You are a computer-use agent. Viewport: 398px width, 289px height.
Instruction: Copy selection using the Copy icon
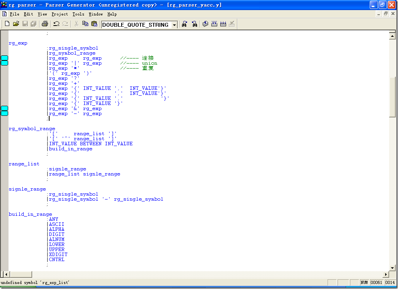[85, 24]
